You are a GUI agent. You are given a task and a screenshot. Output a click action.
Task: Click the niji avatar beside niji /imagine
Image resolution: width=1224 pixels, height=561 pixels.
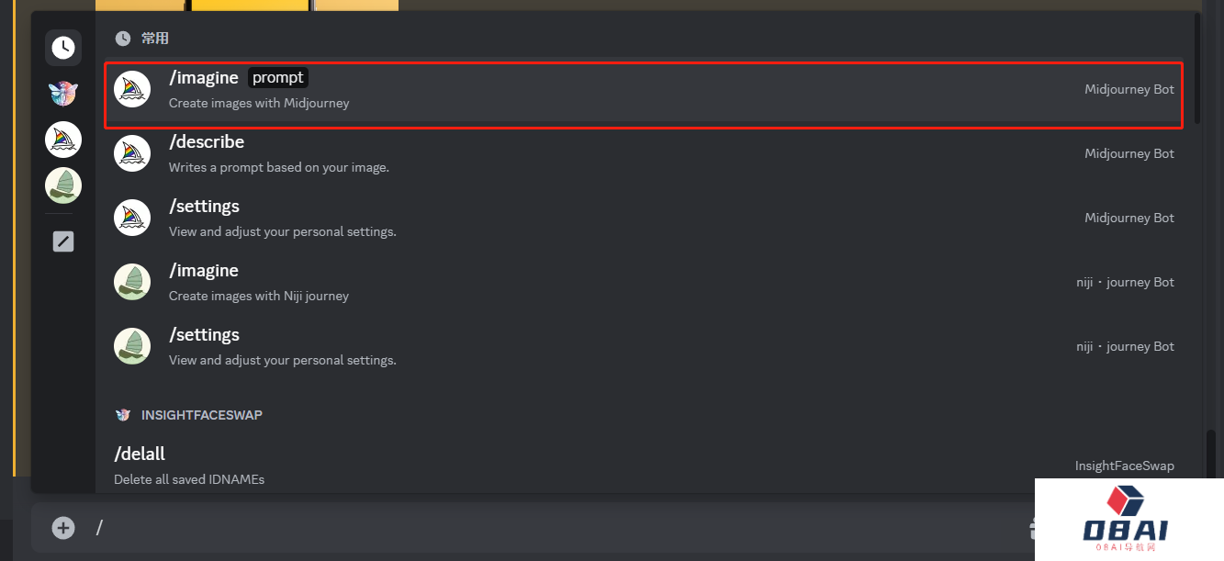[132, 282]
